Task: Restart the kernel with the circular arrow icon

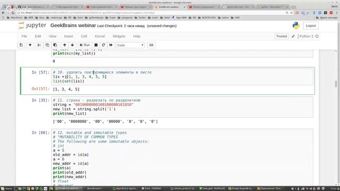Action: click(x=103, y=45)
